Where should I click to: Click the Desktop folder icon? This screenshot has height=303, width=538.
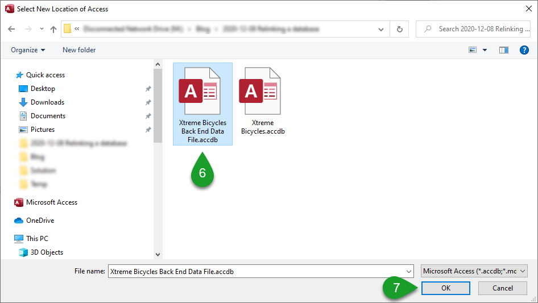point(23,89)
